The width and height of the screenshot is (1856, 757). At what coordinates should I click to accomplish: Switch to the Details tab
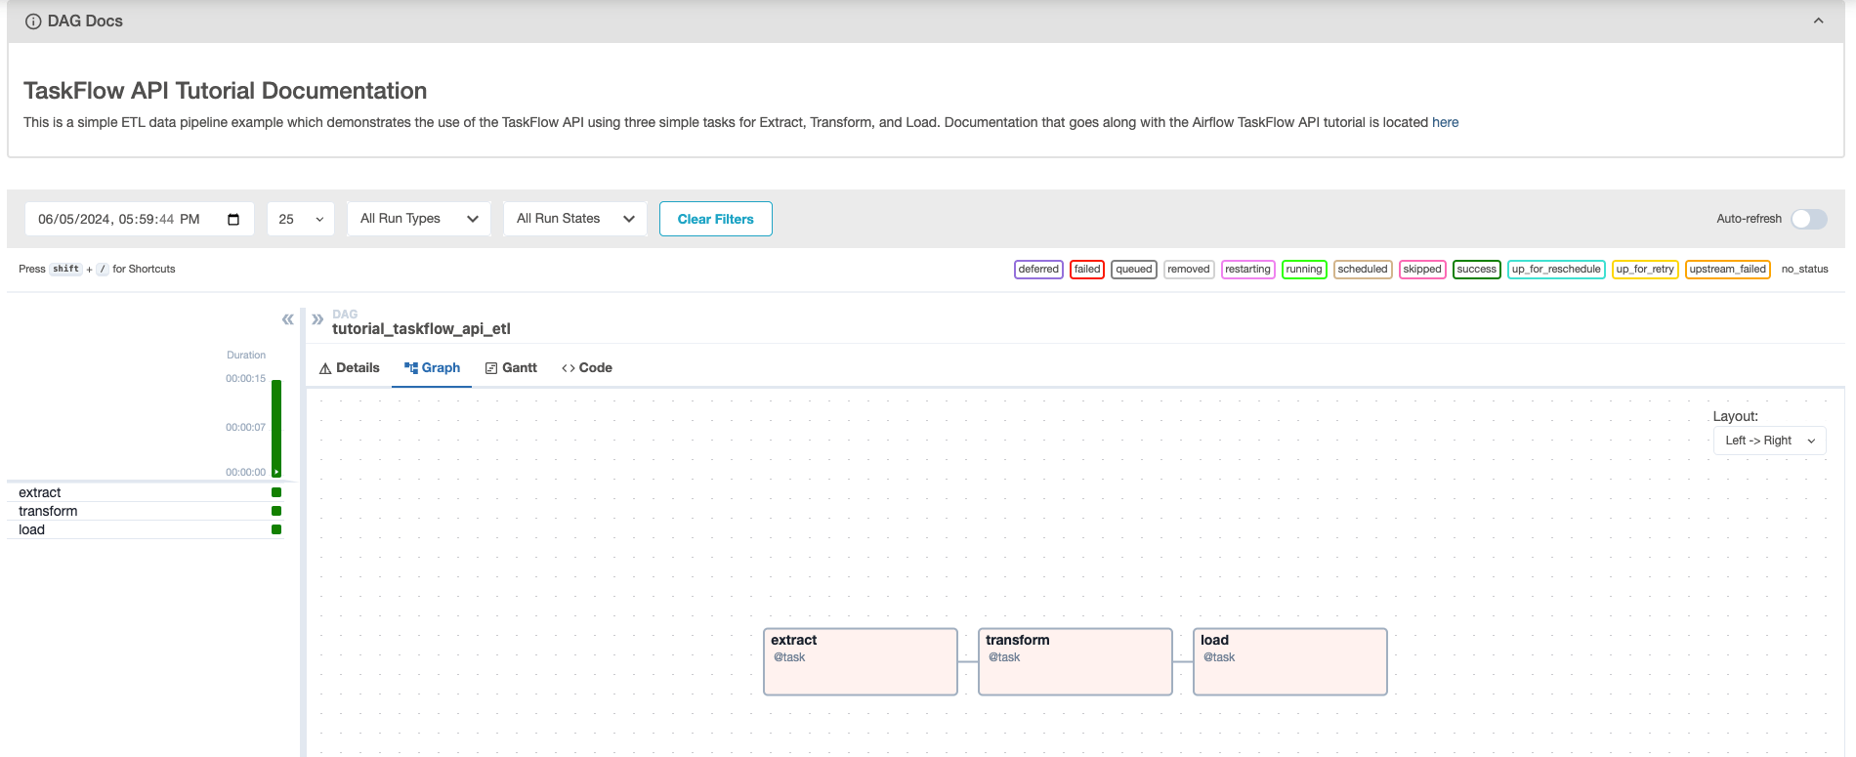[349, 368]
